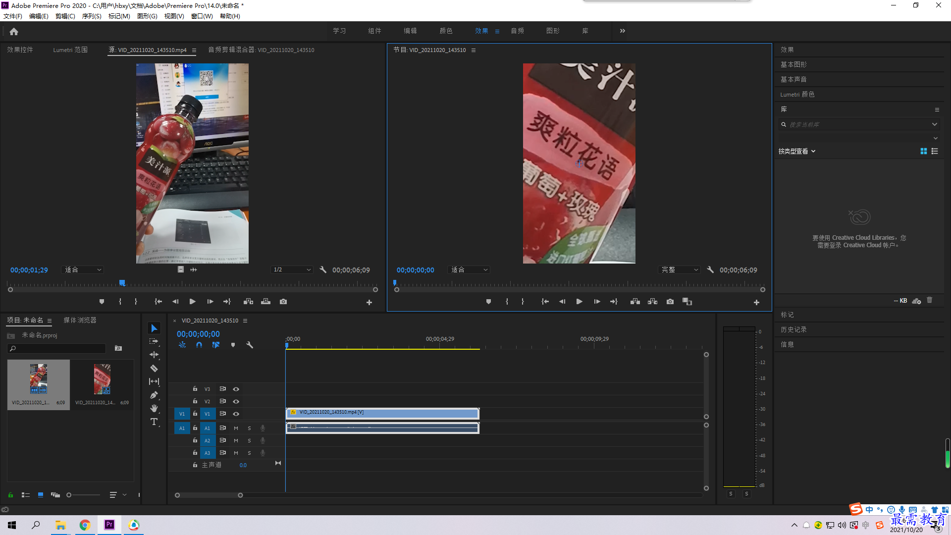The height and width of the screenshot is (535, 951).
Task: Click source monitor Overwrite button
Action: [266, 302]
